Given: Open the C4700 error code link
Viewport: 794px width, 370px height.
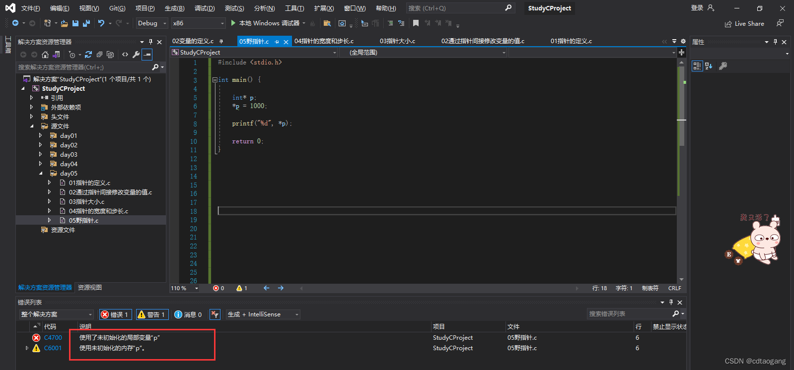Looking at the screenshot, I should coord(53,337).
